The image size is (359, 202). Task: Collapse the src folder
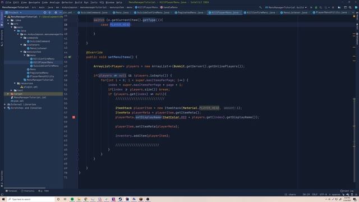pyautogui.click(x=8, y=24)
